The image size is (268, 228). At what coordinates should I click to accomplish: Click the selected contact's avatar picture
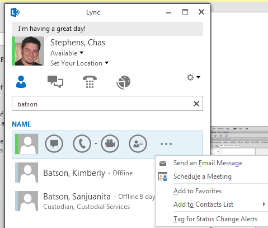(26, 144)
